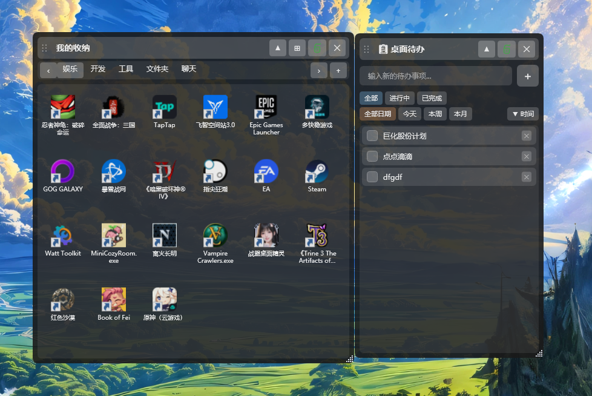Launch 红色沙漠 shortcut icon

pos(63,300)
